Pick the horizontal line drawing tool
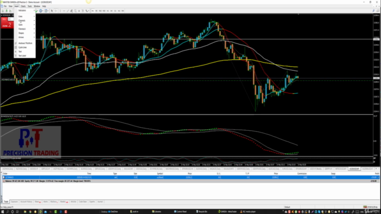The height and width of the screenshot is (214, 381). (x=64, y=11)
